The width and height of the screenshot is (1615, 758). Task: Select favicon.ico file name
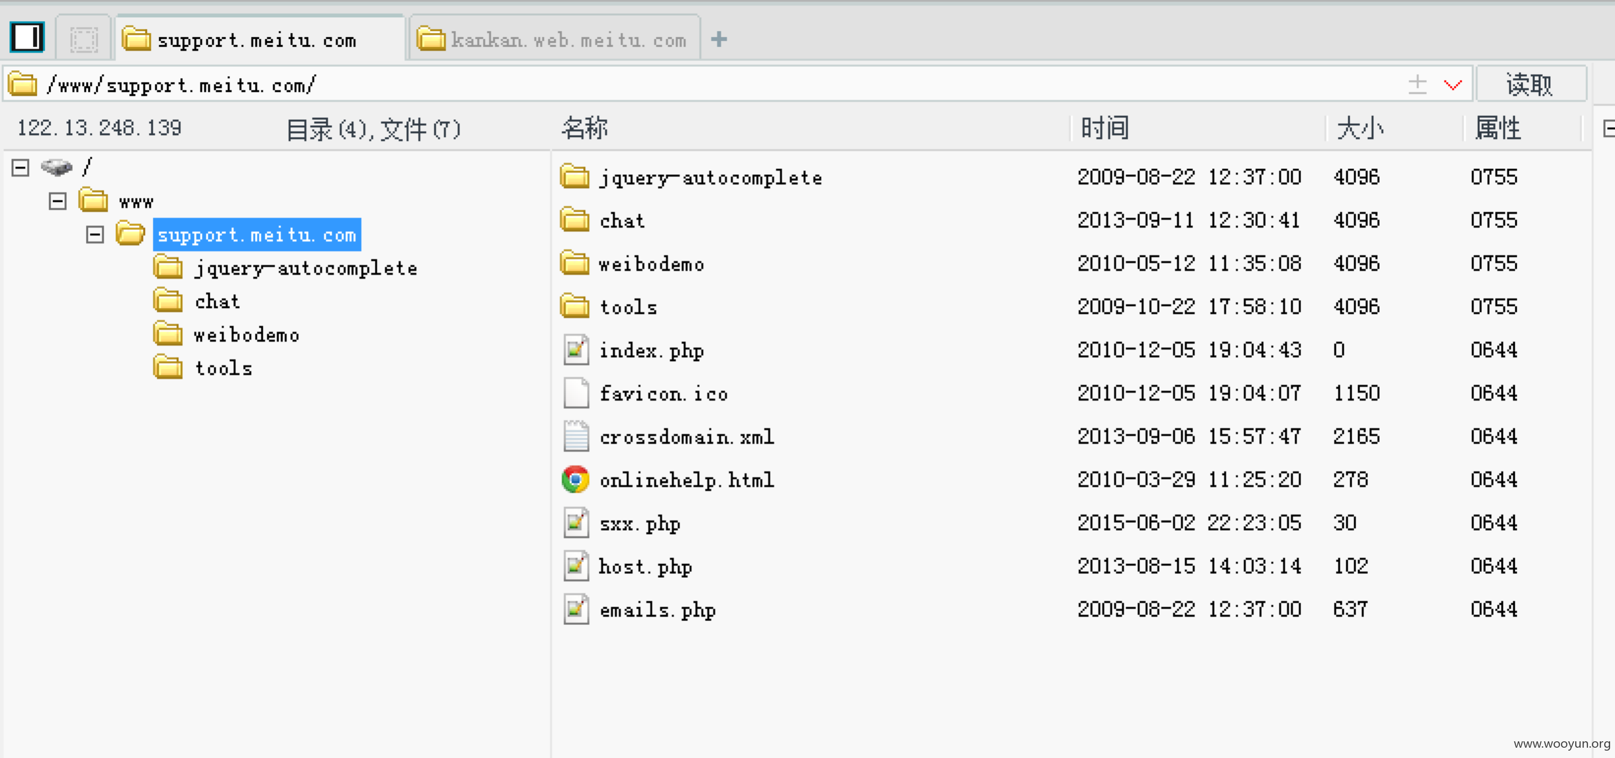click(x=663, y=393)
